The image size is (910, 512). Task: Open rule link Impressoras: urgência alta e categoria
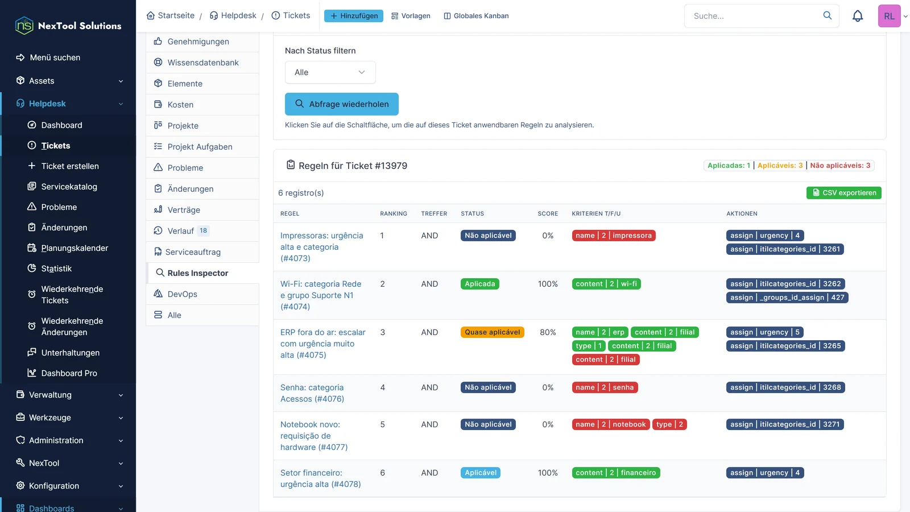[321, 247]
